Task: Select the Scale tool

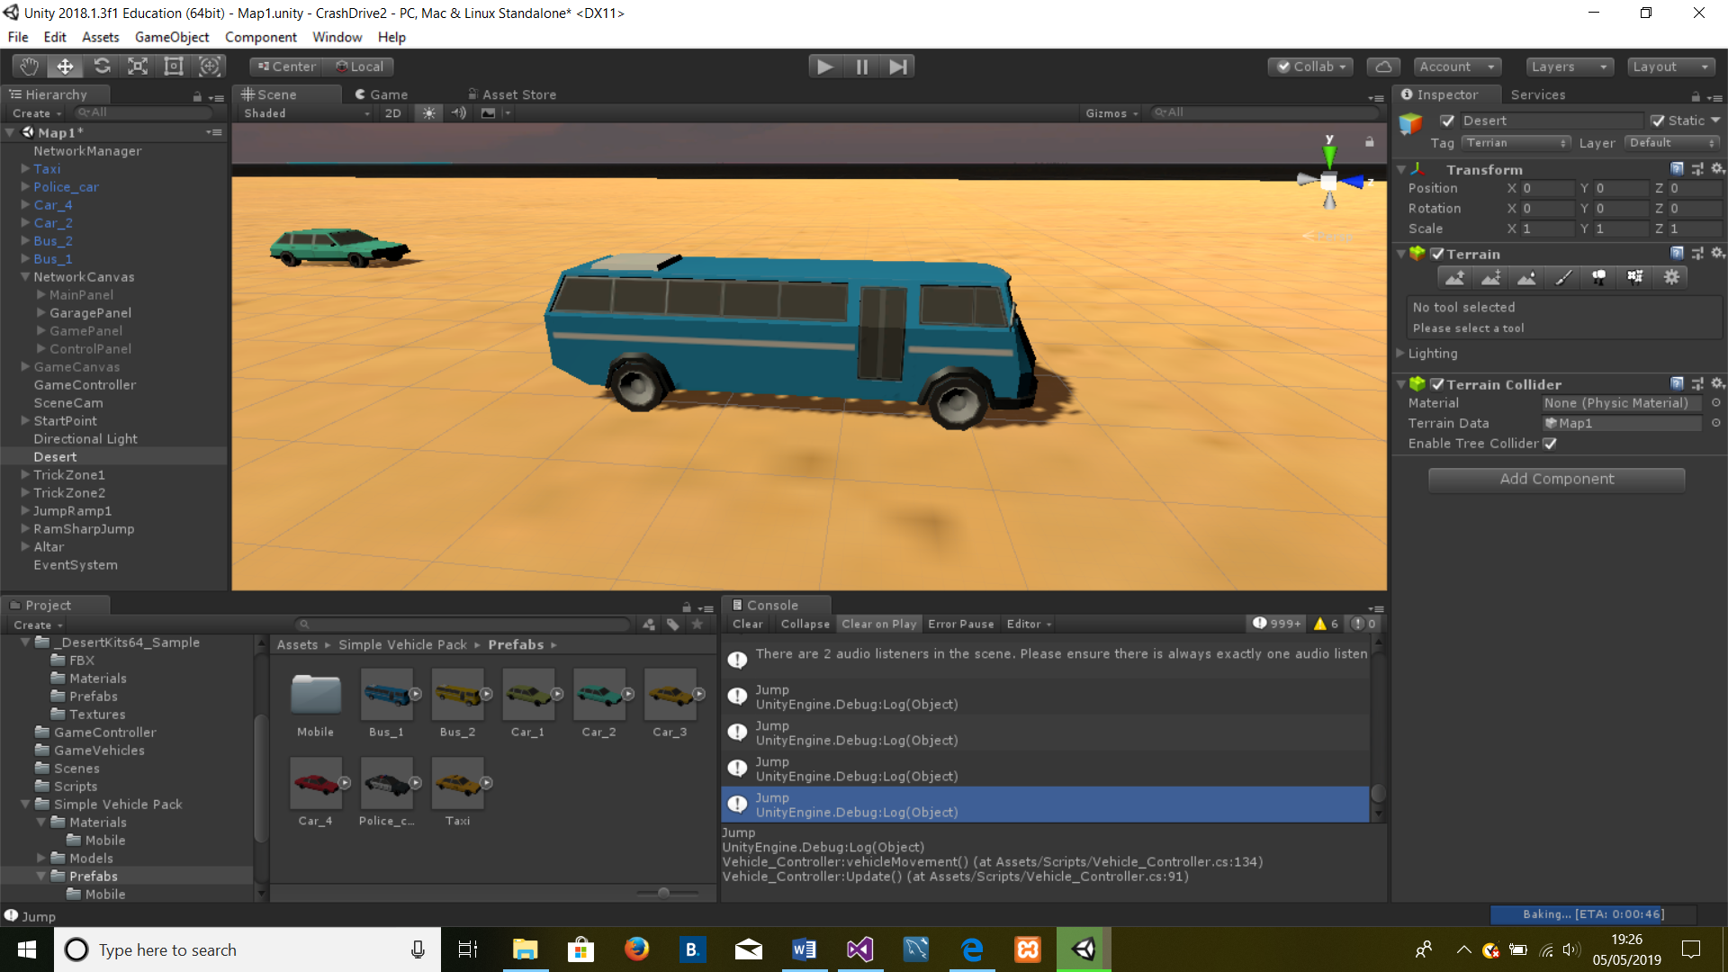Action: (x=138, y=66)
